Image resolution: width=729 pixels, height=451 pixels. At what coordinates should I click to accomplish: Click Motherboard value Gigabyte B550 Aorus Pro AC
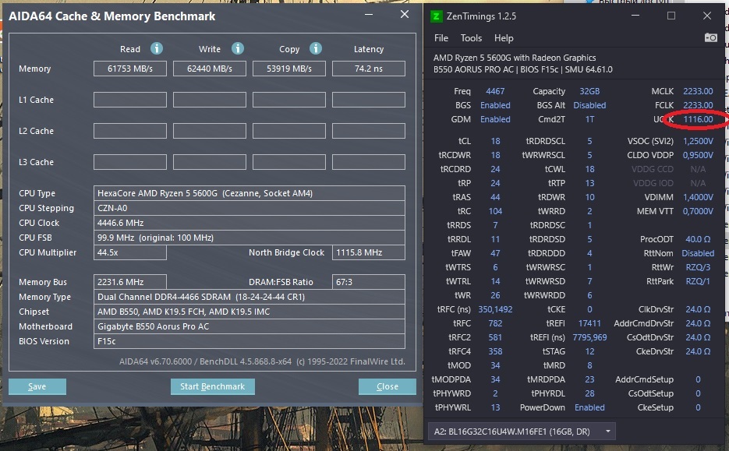pos(249,326)
